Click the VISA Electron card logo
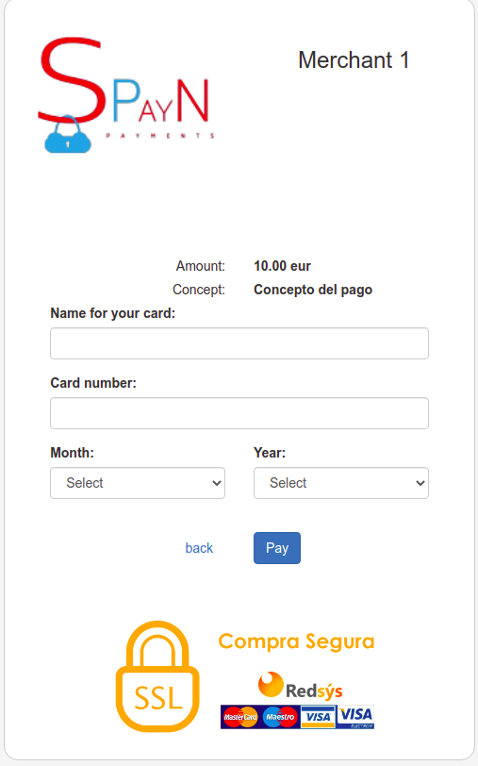Image resolution: width=478 pixels, height=766 pixels. [x=355, y=717]
